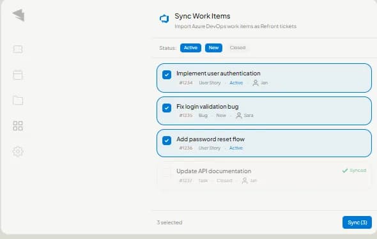This screenshot has width=377, height=239.
Task: Click the Sync (3) button
Action: pyautogui.click(x=357, y=222)
